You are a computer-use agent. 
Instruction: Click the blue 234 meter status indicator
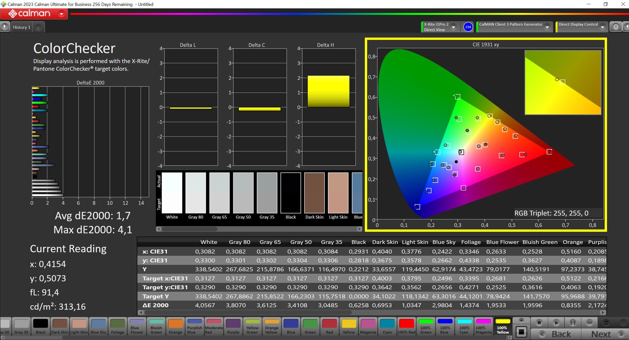point(468,27)
